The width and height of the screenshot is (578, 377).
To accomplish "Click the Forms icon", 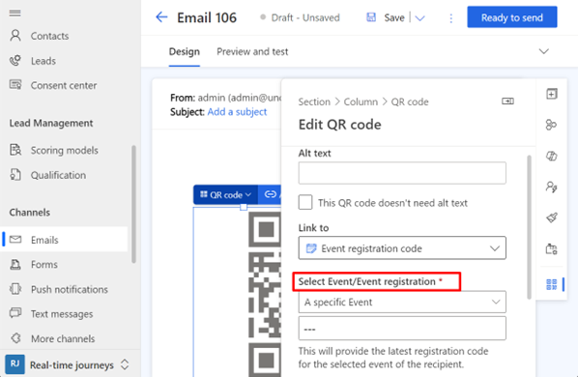I will 15,264.
